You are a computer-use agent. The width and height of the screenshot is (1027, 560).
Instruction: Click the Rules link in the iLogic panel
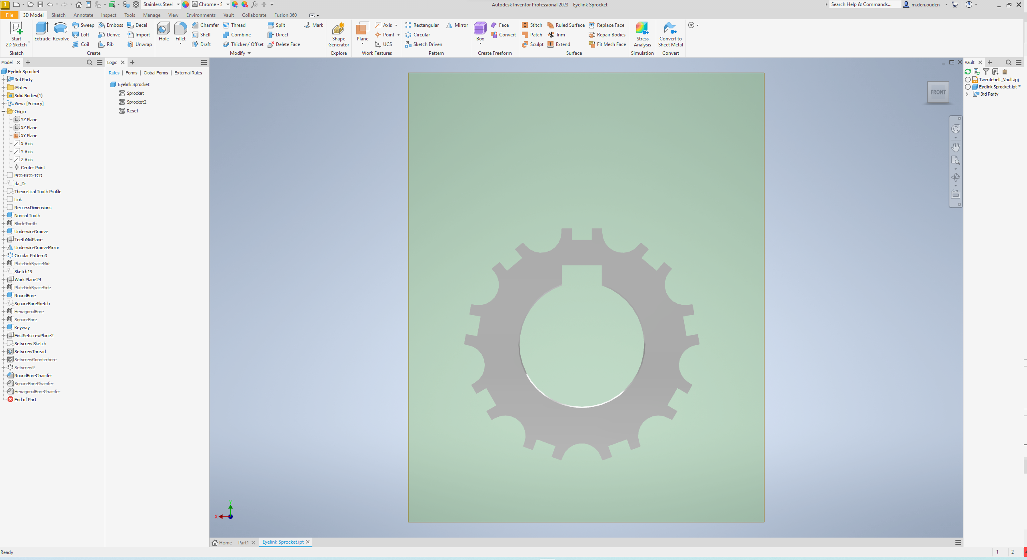point(114,72)
